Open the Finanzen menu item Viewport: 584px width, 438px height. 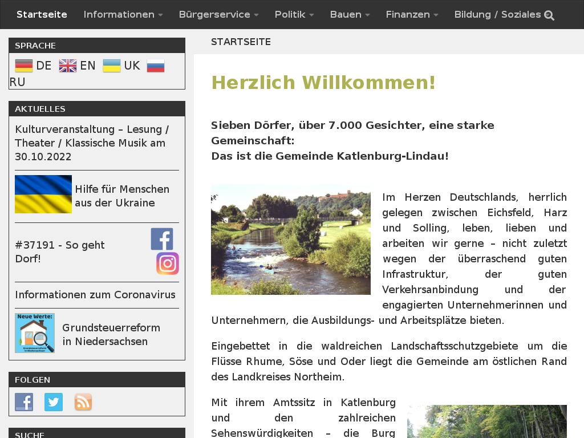(x=412, y=14)
